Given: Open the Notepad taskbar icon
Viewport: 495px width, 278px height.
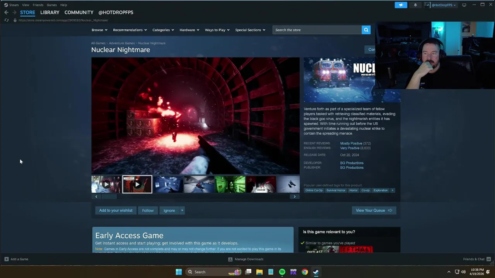Looking at the screenshot, I should 271,272.
